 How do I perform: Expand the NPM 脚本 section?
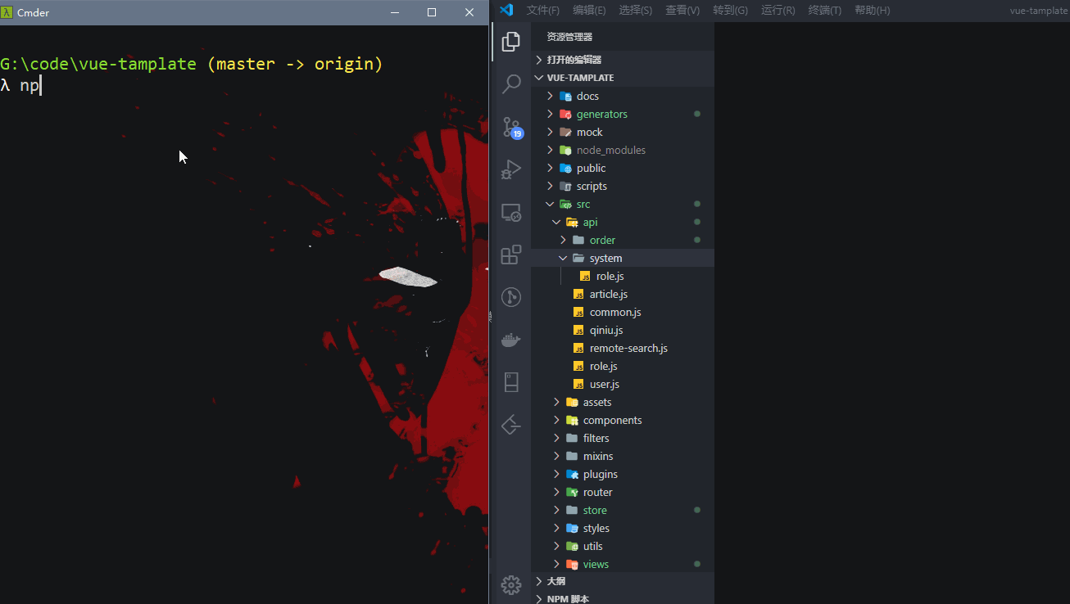click(539, 599)
